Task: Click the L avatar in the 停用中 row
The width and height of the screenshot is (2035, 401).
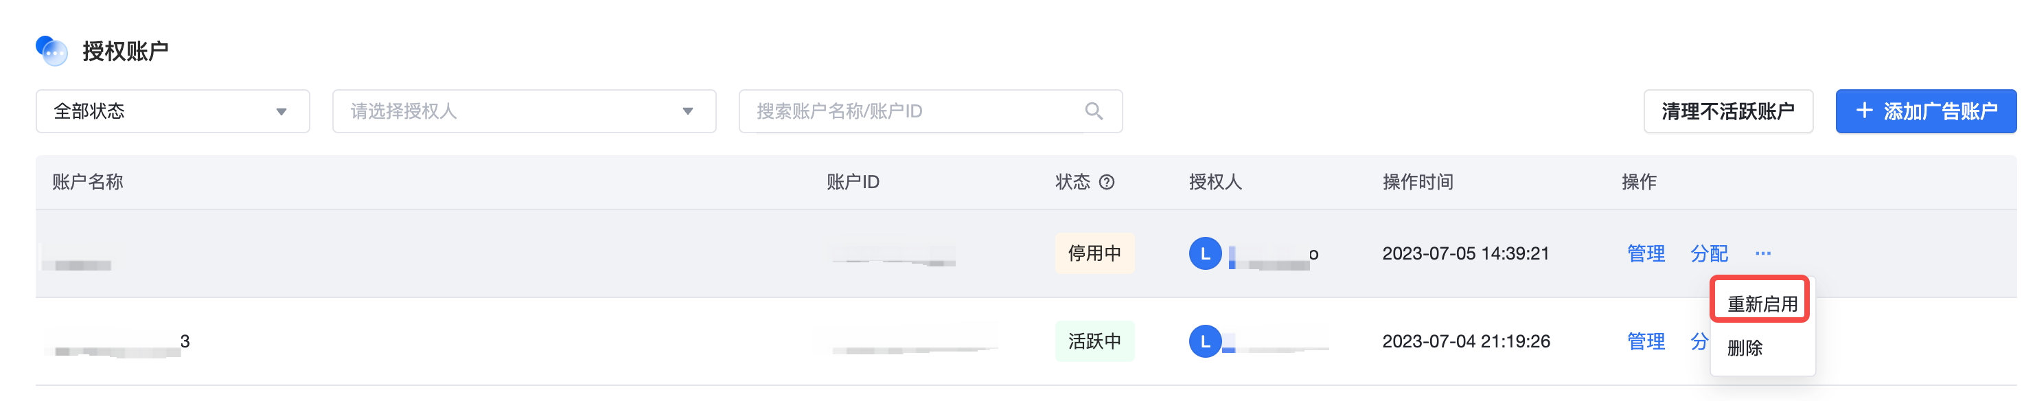Action: (x=1205, y=253)
